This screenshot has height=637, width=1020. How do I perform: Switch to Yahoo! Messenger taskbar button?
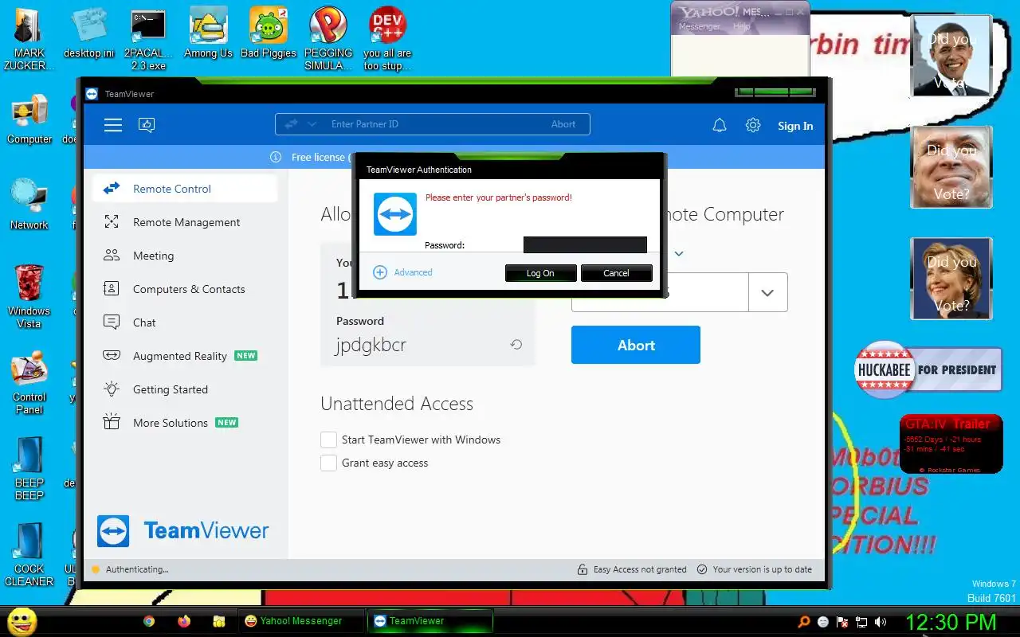click(x=301, y=621)
